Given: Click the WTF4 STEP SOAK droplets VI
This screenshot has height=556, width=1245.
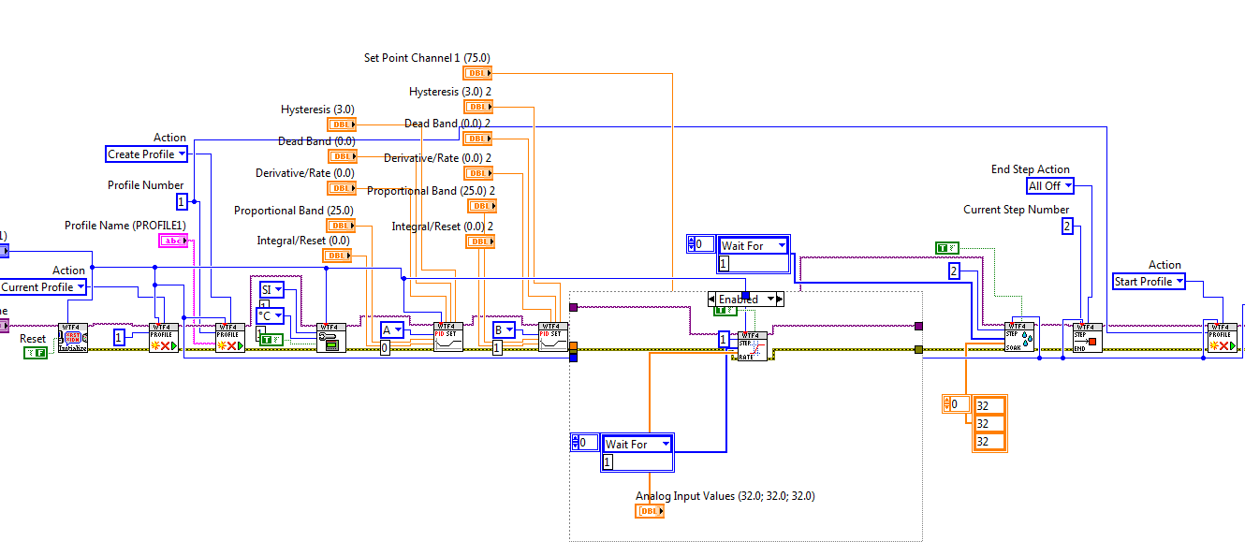Looking at the screenshot, I should click(x=1020, y=337).
